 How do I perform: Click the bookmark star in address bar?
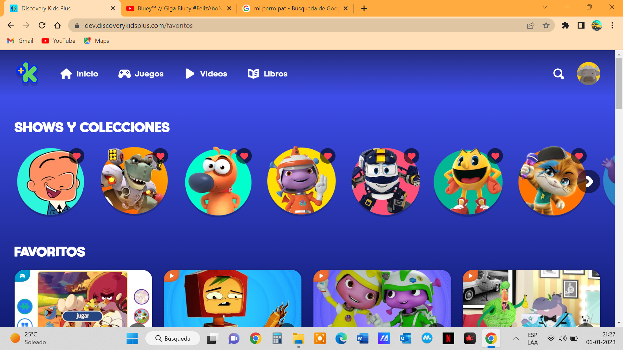pyautogui.click(x=546, y=25)
